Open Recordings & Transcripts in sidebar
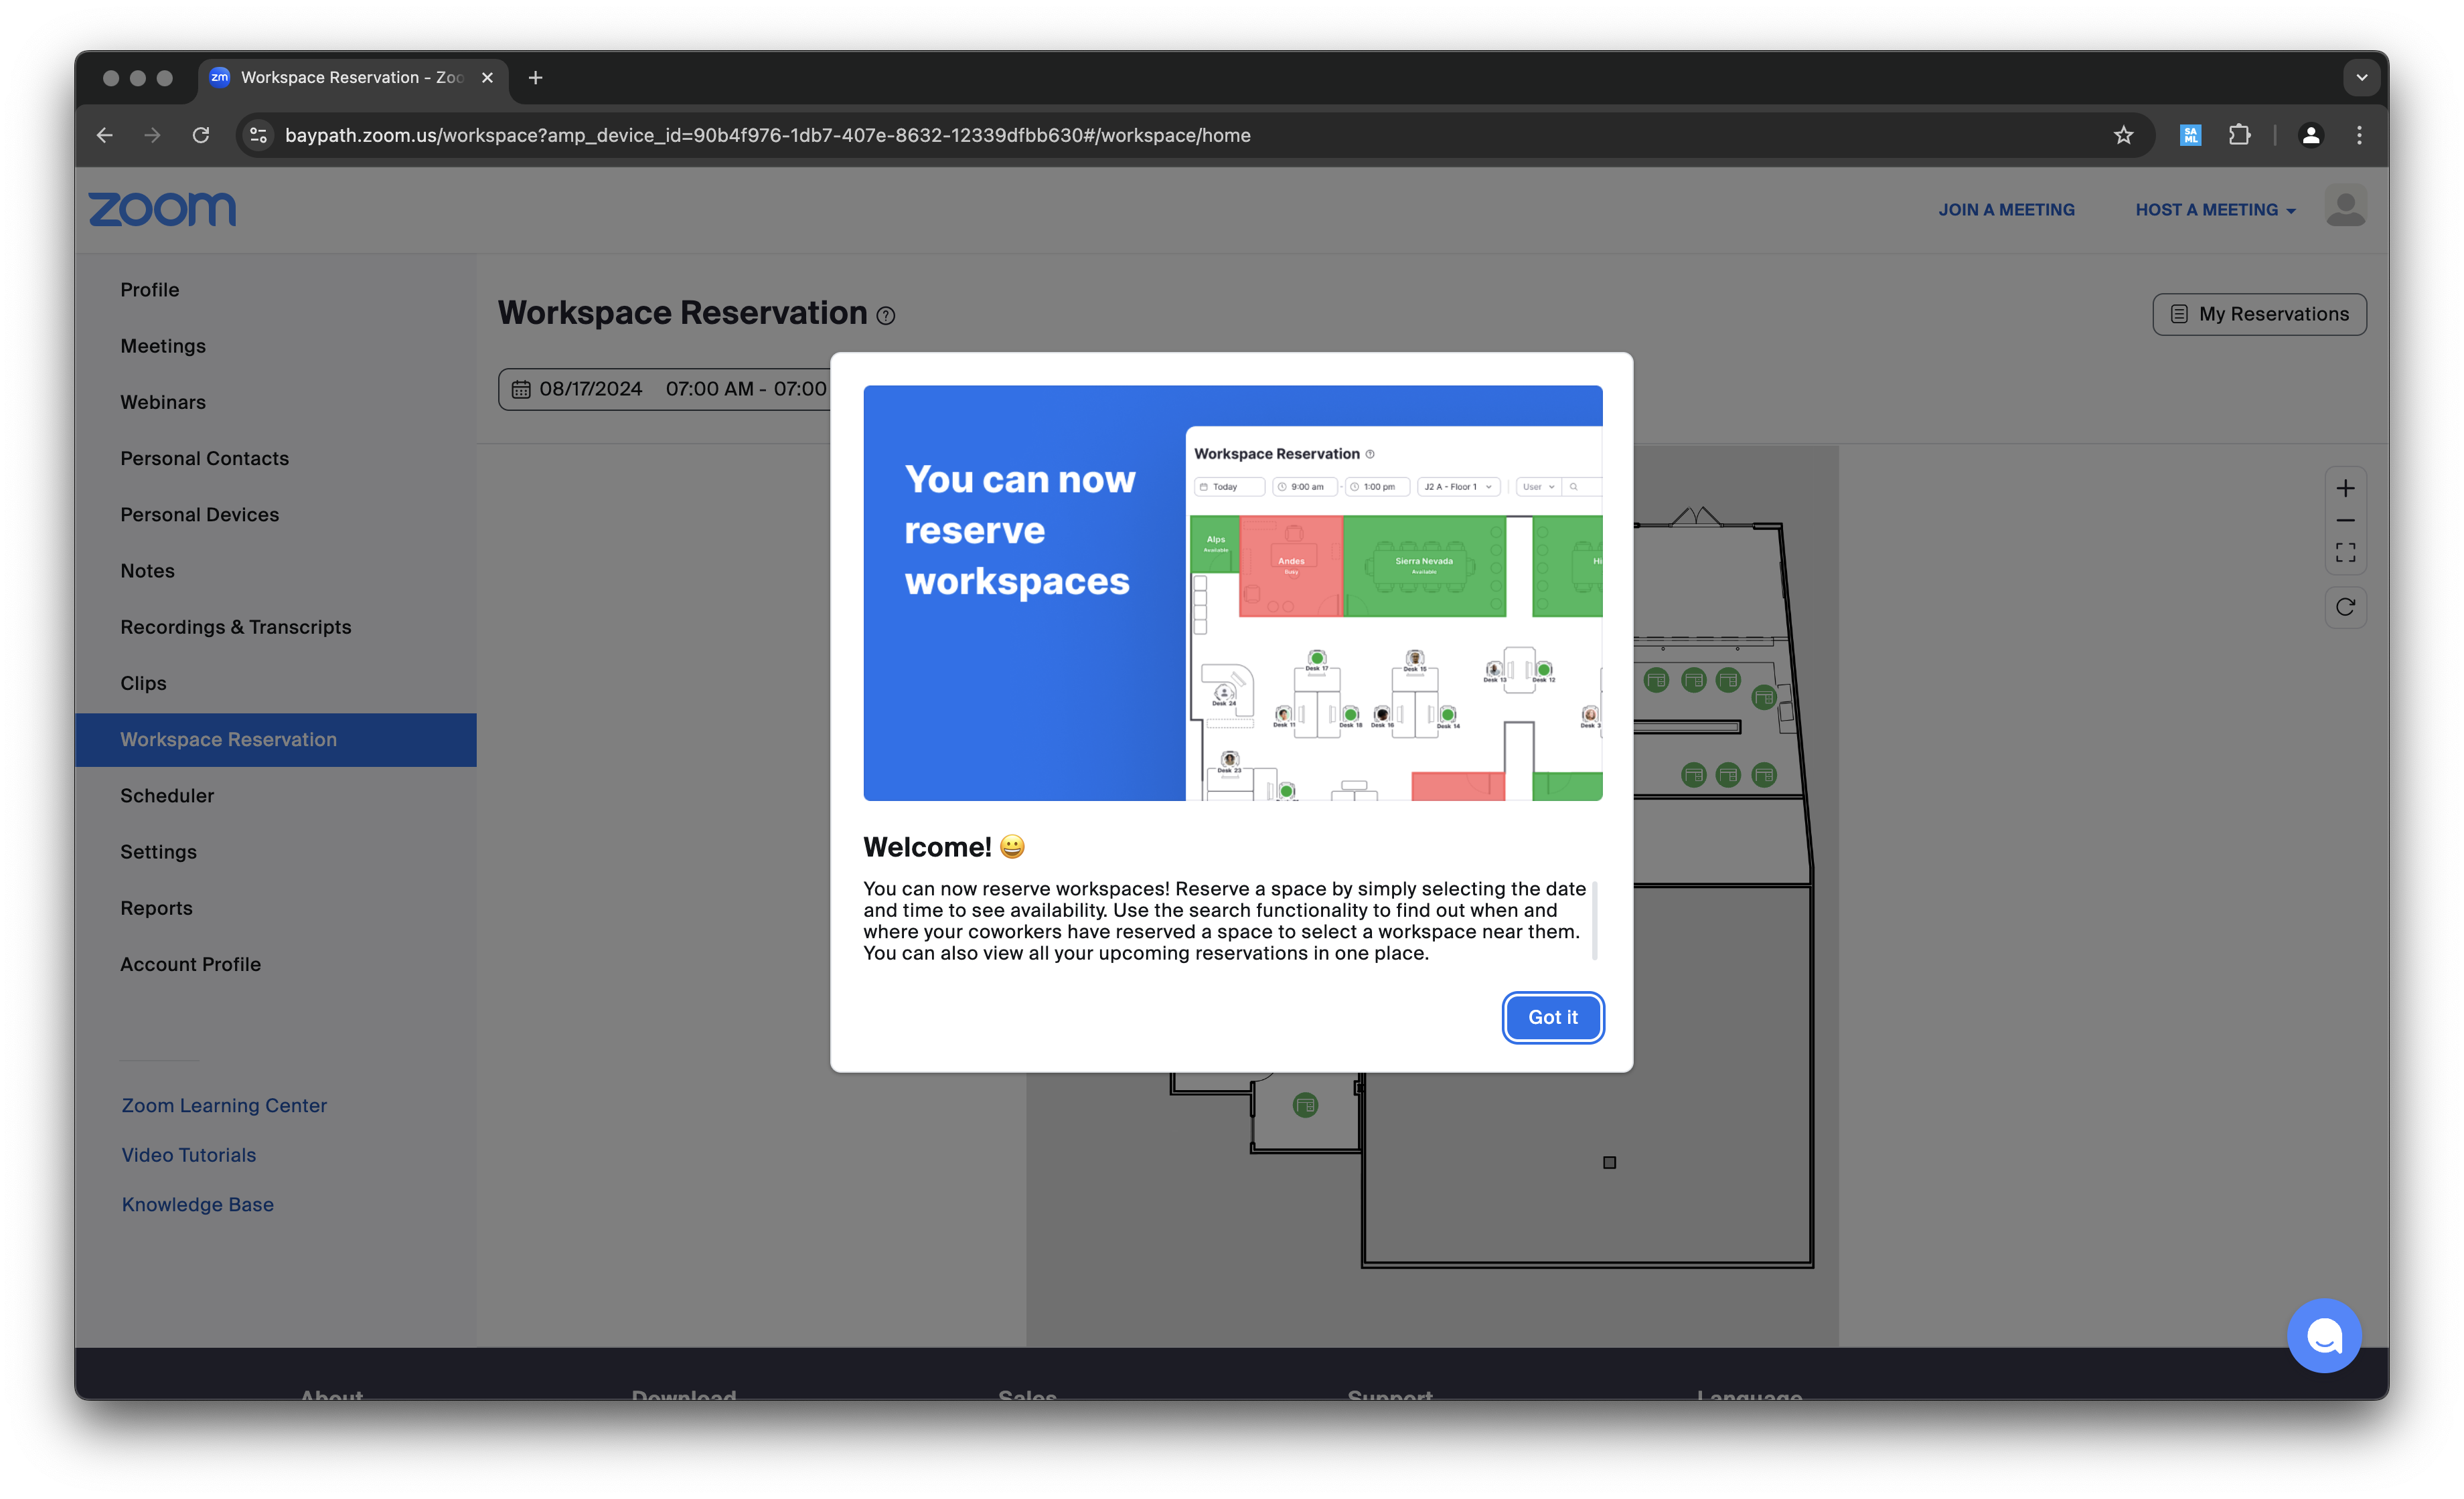Screen dimensions: 2464x1499 236,626
